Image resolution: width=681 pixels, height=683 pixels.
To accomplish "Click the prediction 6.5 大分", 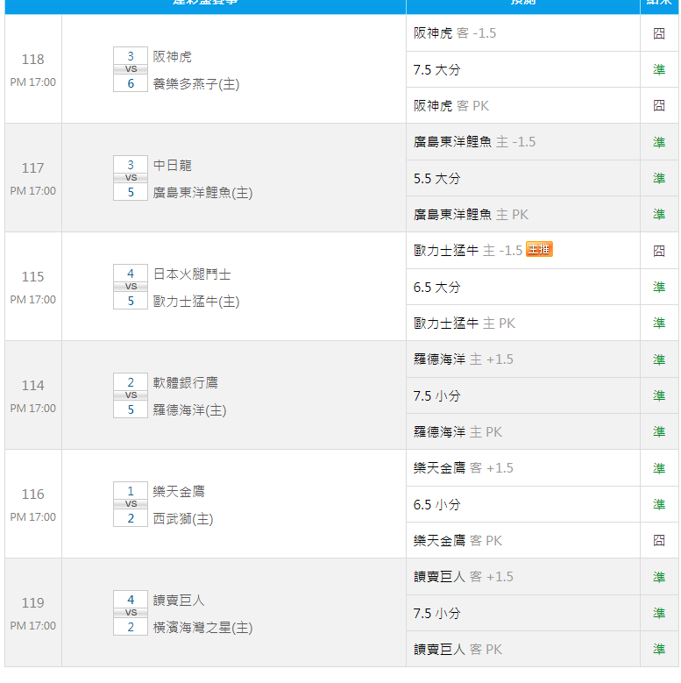I will (436, 287).
